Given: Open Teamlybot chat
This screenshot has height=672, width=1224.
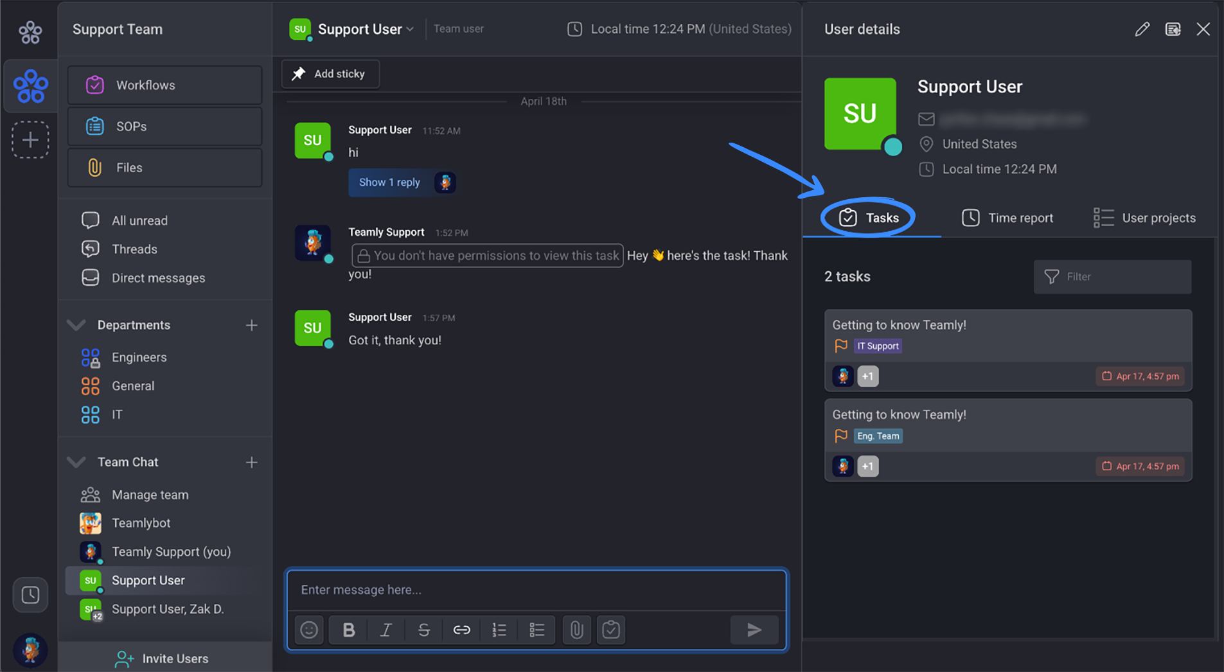Looking at the screenshot, I should coord(141,523).
